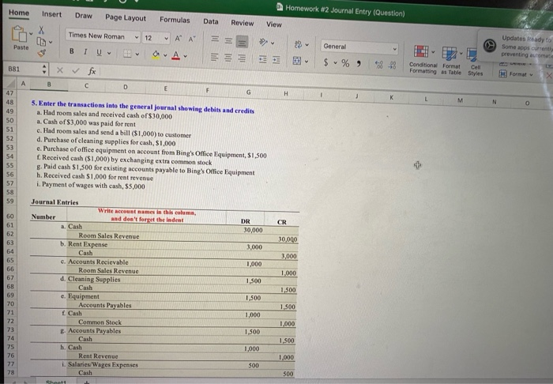Toggle Underline formatting
The width and height of the screenshot is (553, 384).
pyautogui.click(x=99, y=52)
